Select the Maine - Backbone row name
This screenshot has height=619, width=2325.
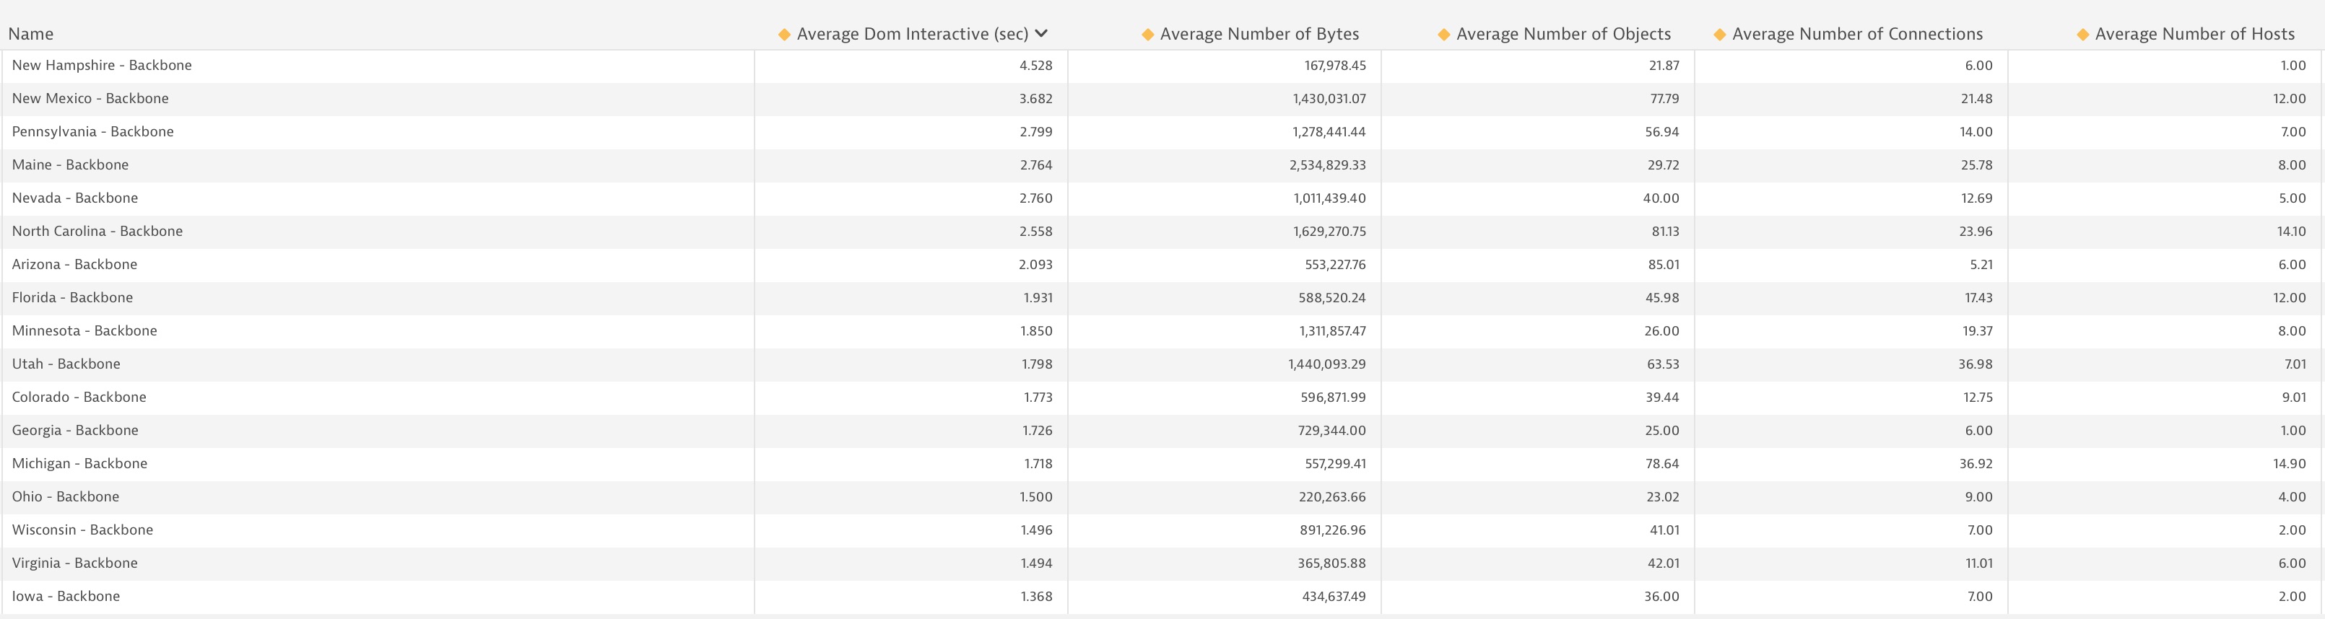(71, 165)
